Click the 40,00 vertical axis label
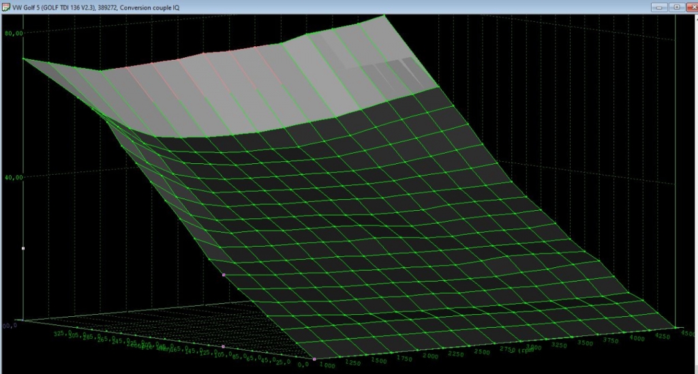This screenshot has width=698, height=374. pos(14,177)
